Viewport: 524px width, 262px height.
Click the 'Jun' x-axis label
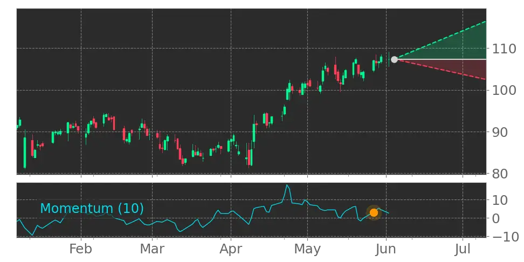(387, 249)
